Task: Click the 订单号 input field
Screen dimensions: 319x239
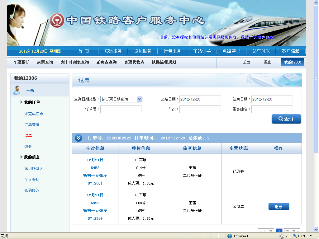Action: point(121,109)
